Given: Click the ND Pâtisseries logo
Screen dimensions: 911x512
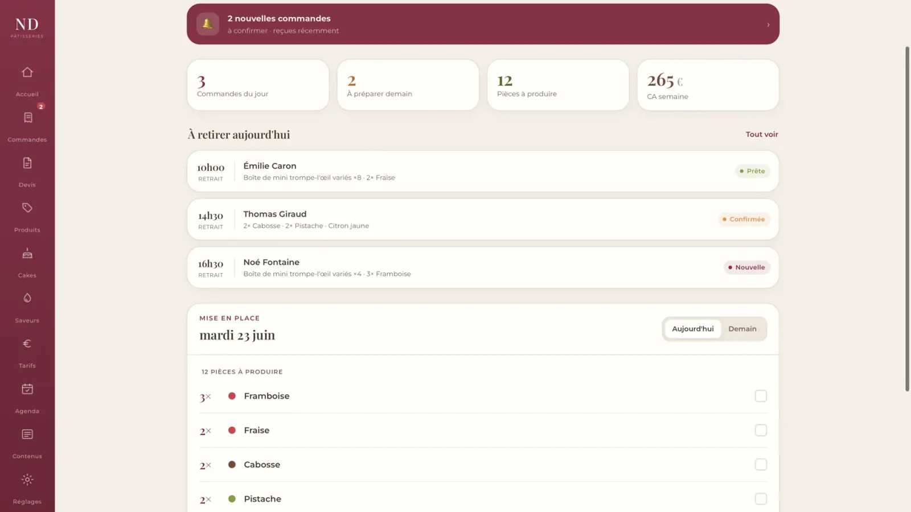Looking at the screenshot, I should 27,27.
